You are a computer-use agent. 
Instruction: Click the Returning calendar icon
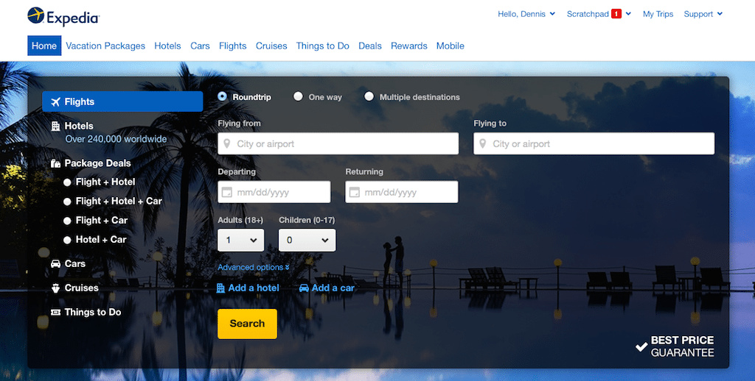[354, 192]
